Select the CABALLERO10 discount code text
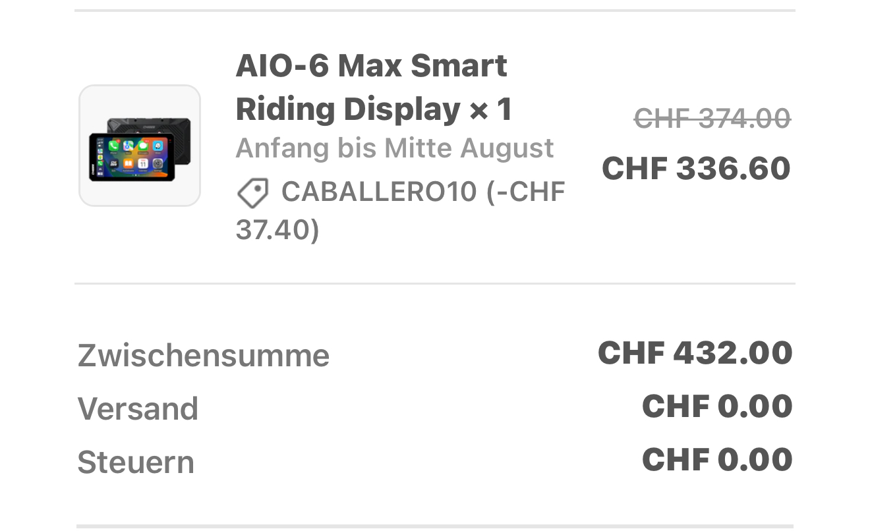The width and height of the screenshot is (870, 531). coord(379,192)
